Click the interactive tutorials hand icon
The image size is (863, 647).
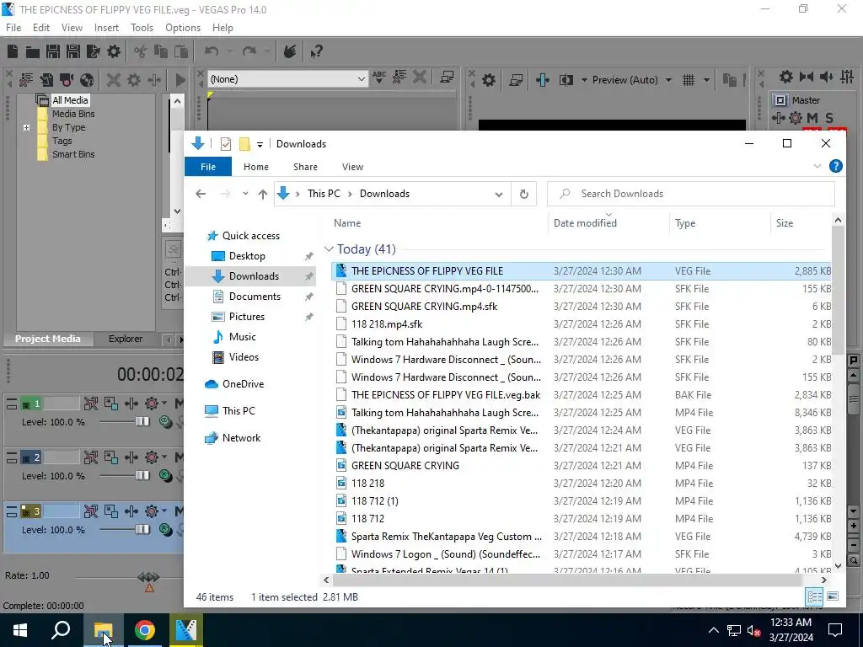coord(290,51)
